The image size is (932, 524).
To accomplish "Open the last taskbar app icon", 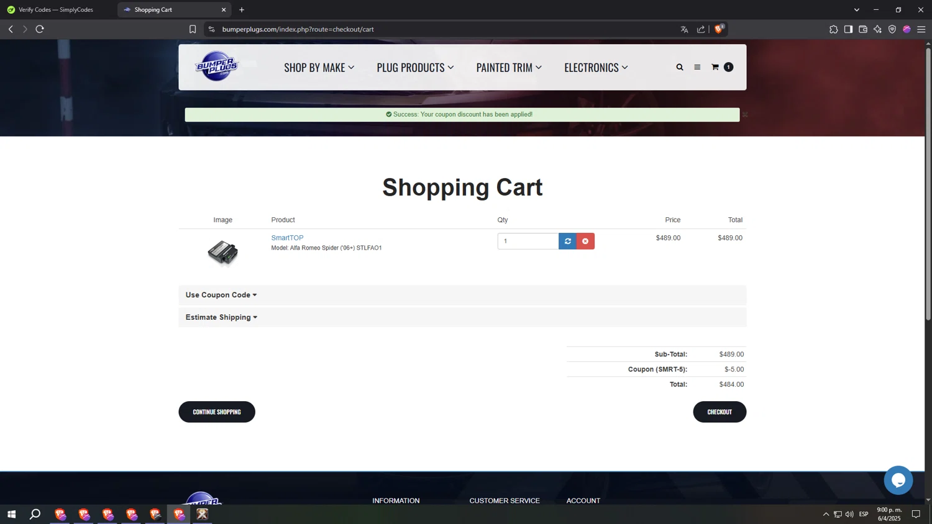I will [x=202, y=514].
